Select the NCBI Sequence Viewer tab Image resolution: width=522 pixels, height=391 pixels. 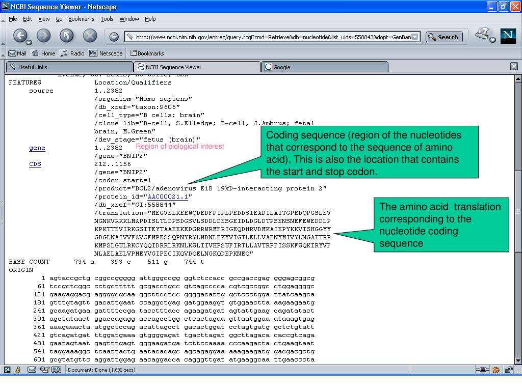point(197,67)
